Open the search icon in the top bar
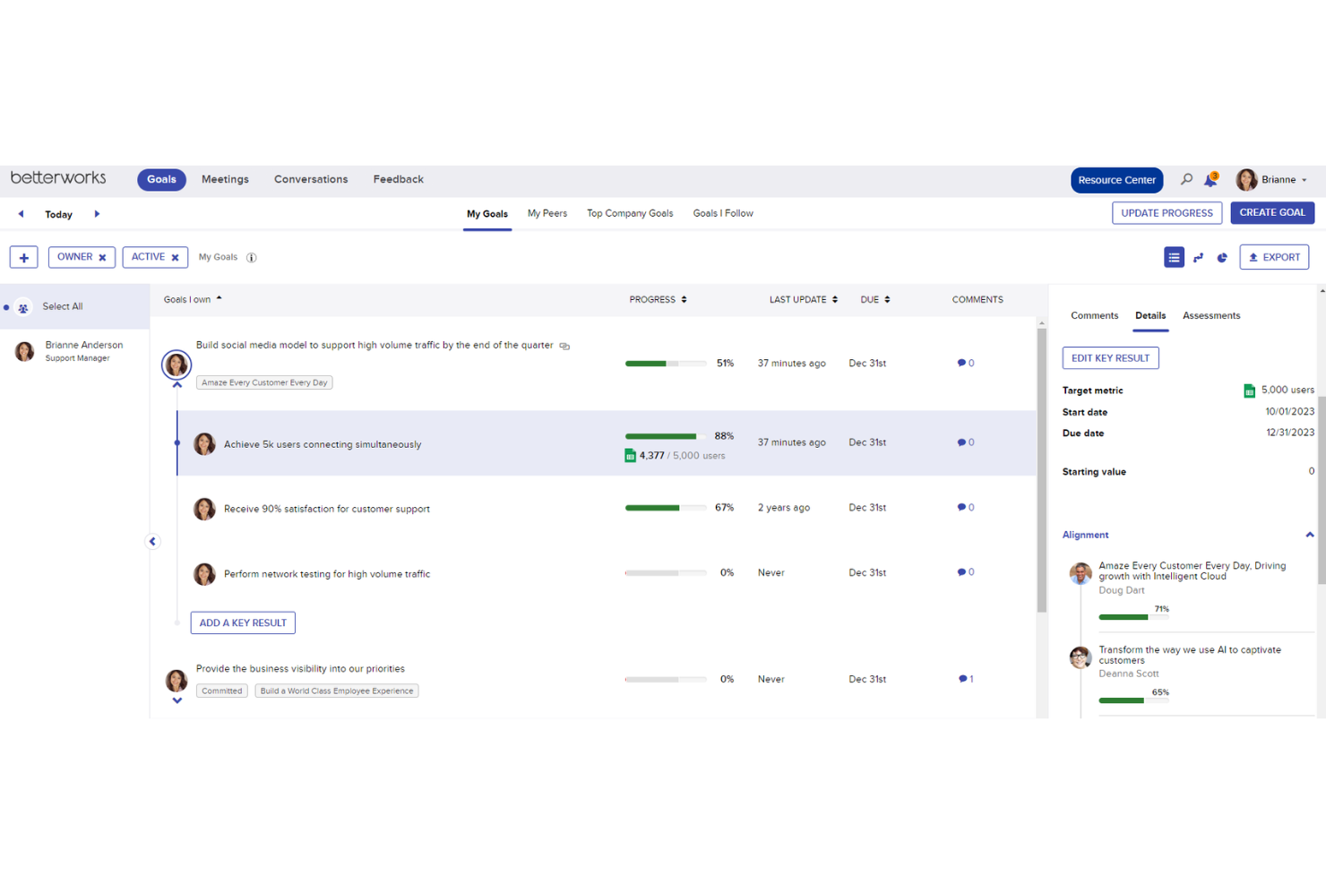The height and width of the screenshot is (884, 1326). [1186, 179]
